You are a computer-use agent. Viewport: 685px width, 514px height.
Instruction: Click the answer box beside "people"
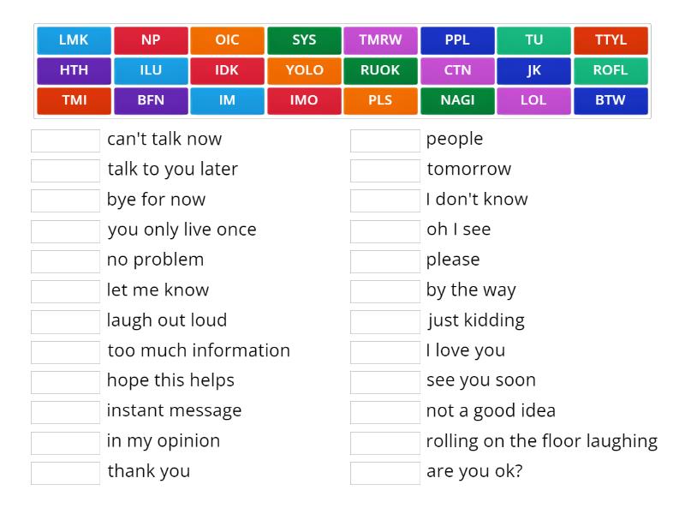385,139
